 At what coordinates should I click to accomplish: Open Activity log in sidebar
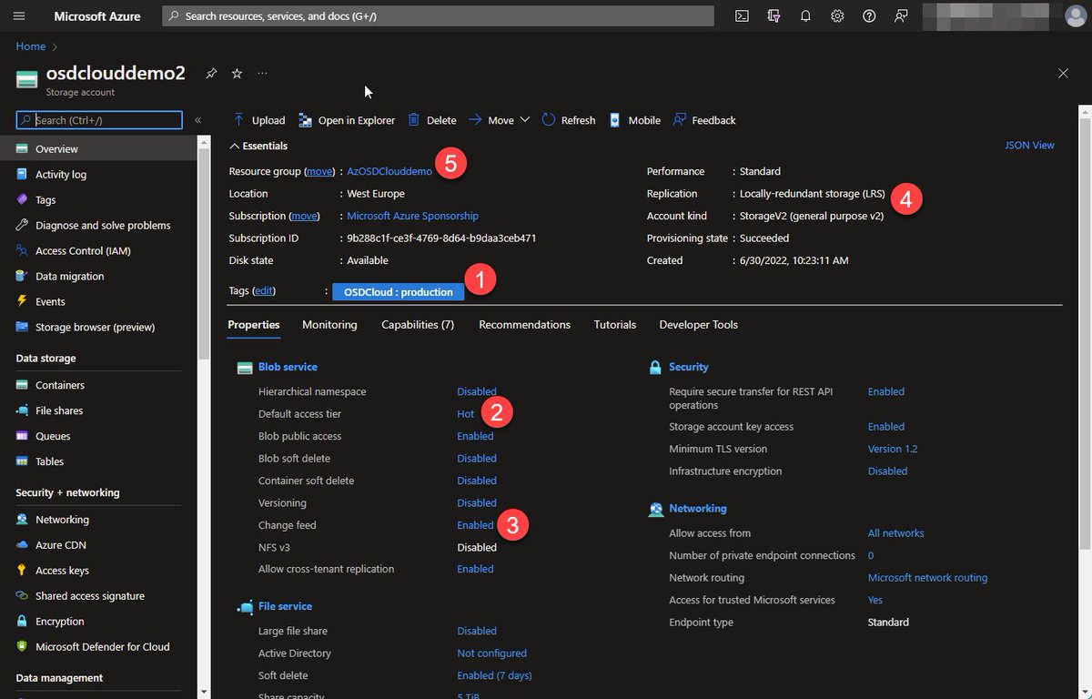61,174
